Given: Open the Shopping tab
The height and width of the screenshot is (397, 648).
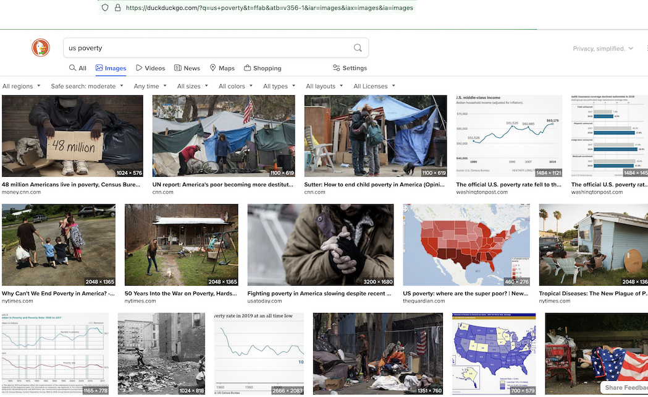Looking at the screenshot, I should point(263,68).
